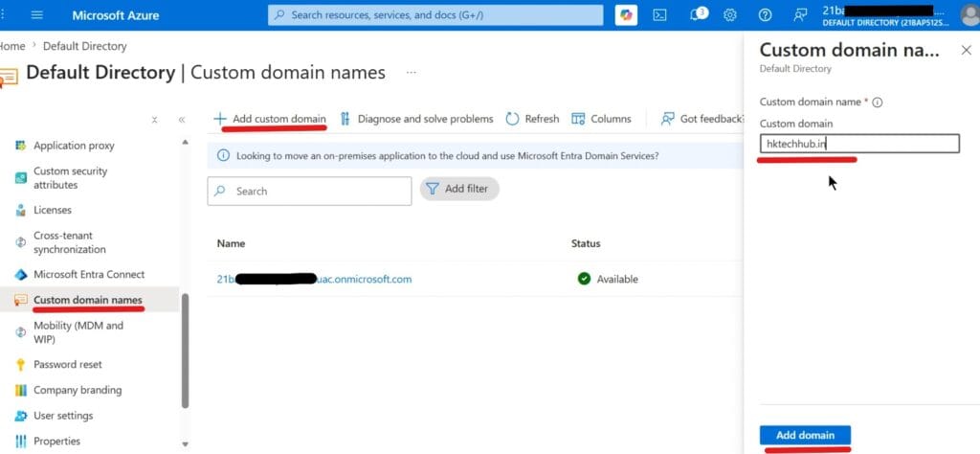Image resolution: width=980 pixels, height=454 pixels.
Task: Click the Columns grid icon
Action: tap(578, 119)
